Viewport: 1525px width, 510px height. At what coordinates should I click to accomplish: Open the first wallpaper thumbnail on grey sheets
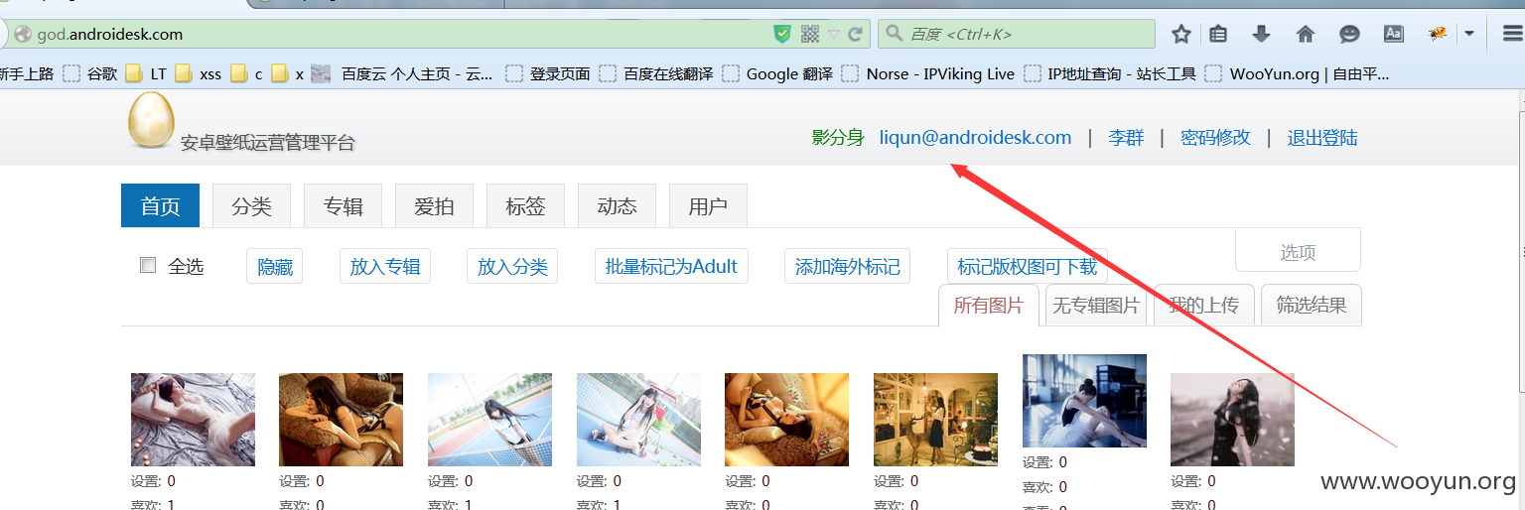pyautogui.click(x=193, y=420)
